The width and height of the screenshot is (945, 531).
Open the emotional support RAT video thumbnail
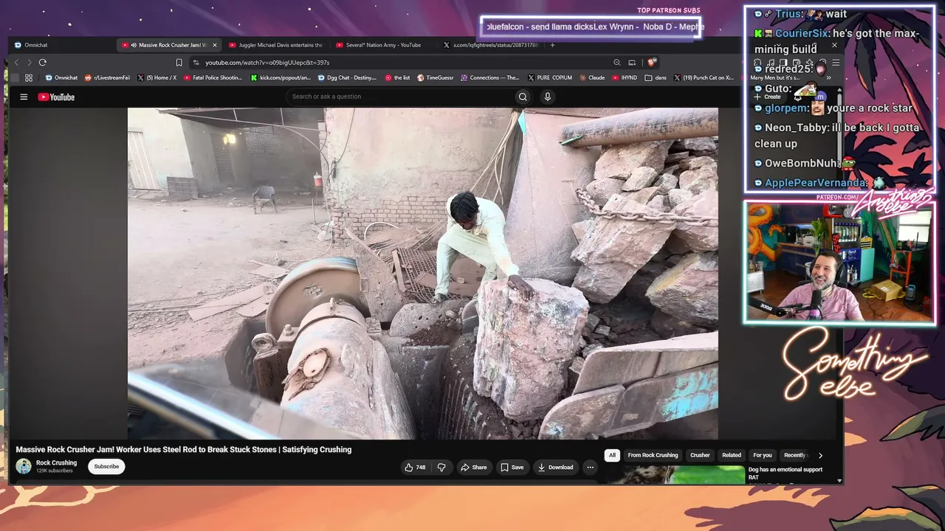point(675,474)
